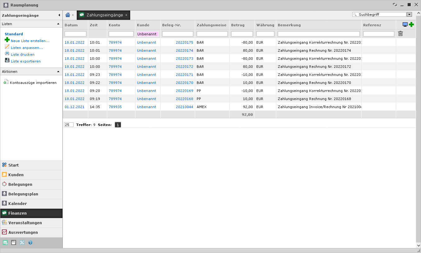This screenshot has width=421, height=253.
Task: Sort by the Datum column header
Action: click(x=71, y=25)
